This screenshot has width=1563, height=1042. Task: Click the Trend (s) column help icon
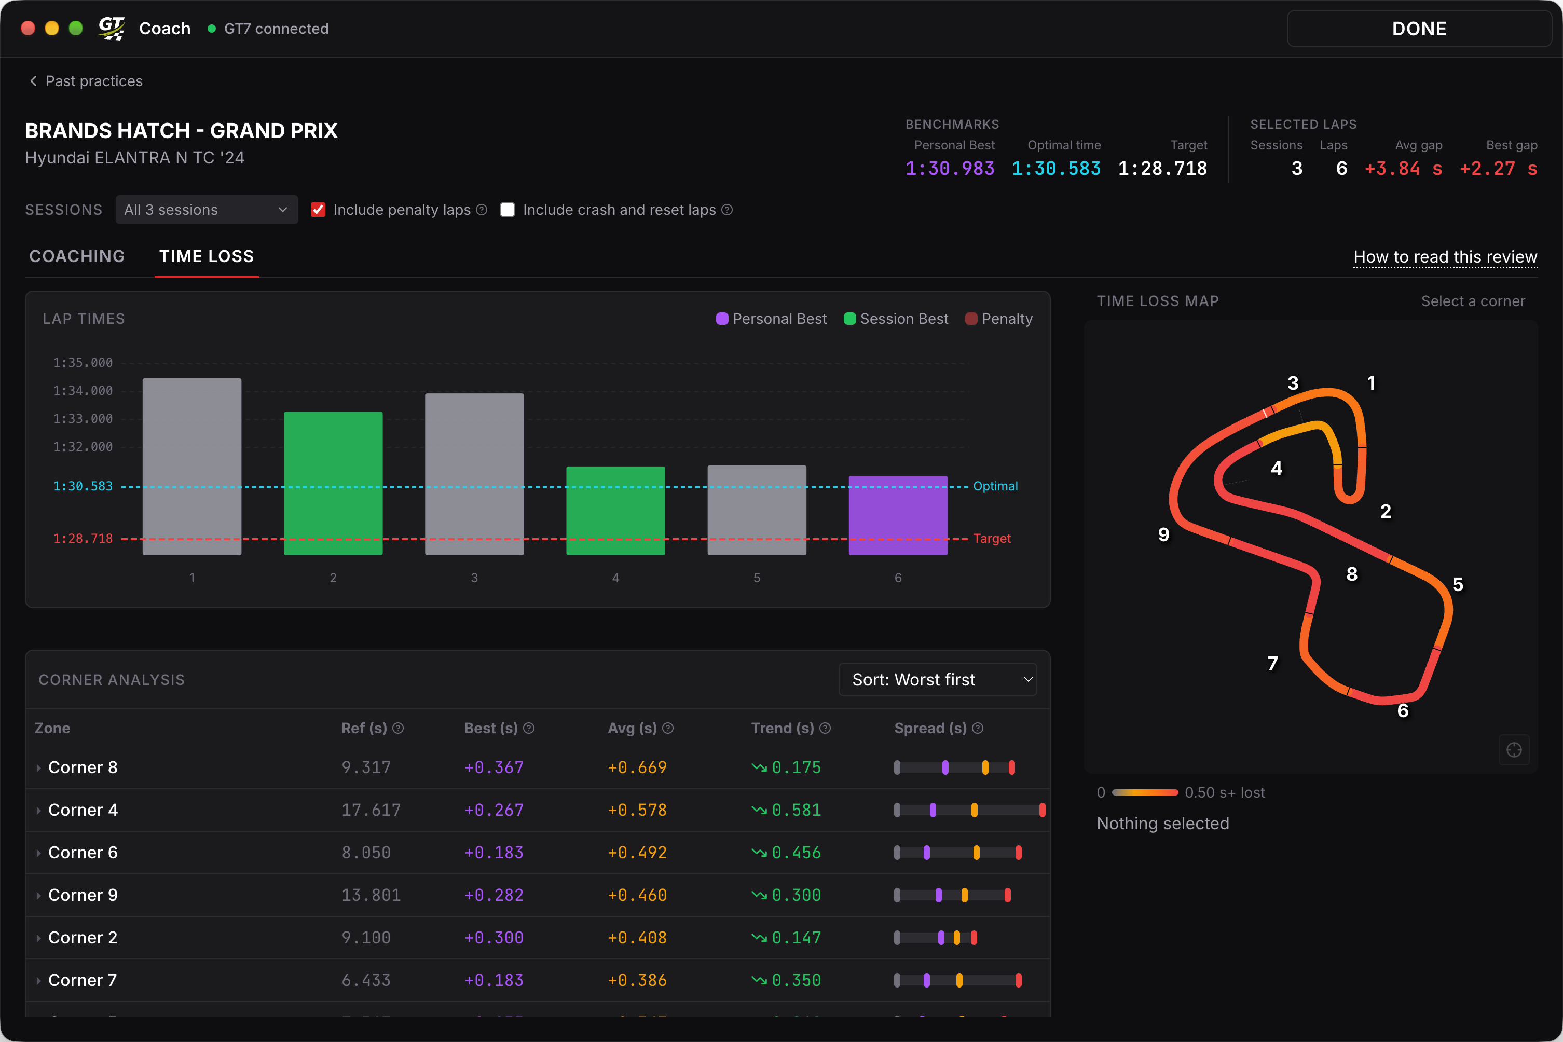tap(826, 729)
